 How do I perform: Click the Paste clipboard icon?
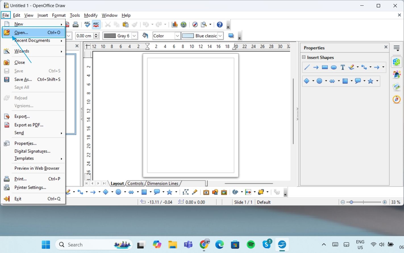[126, 24]
